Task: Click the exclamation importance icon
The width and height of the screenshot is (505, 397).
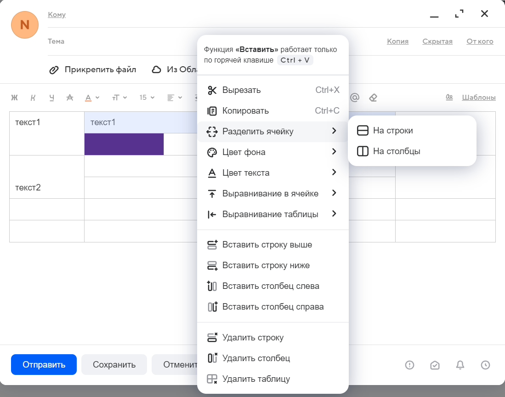Action: click(409, 365)
